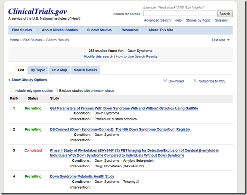Open the Find Studies dropdown menu
The width and height of the screenshot is (247, 195).
tap(24, 30)
